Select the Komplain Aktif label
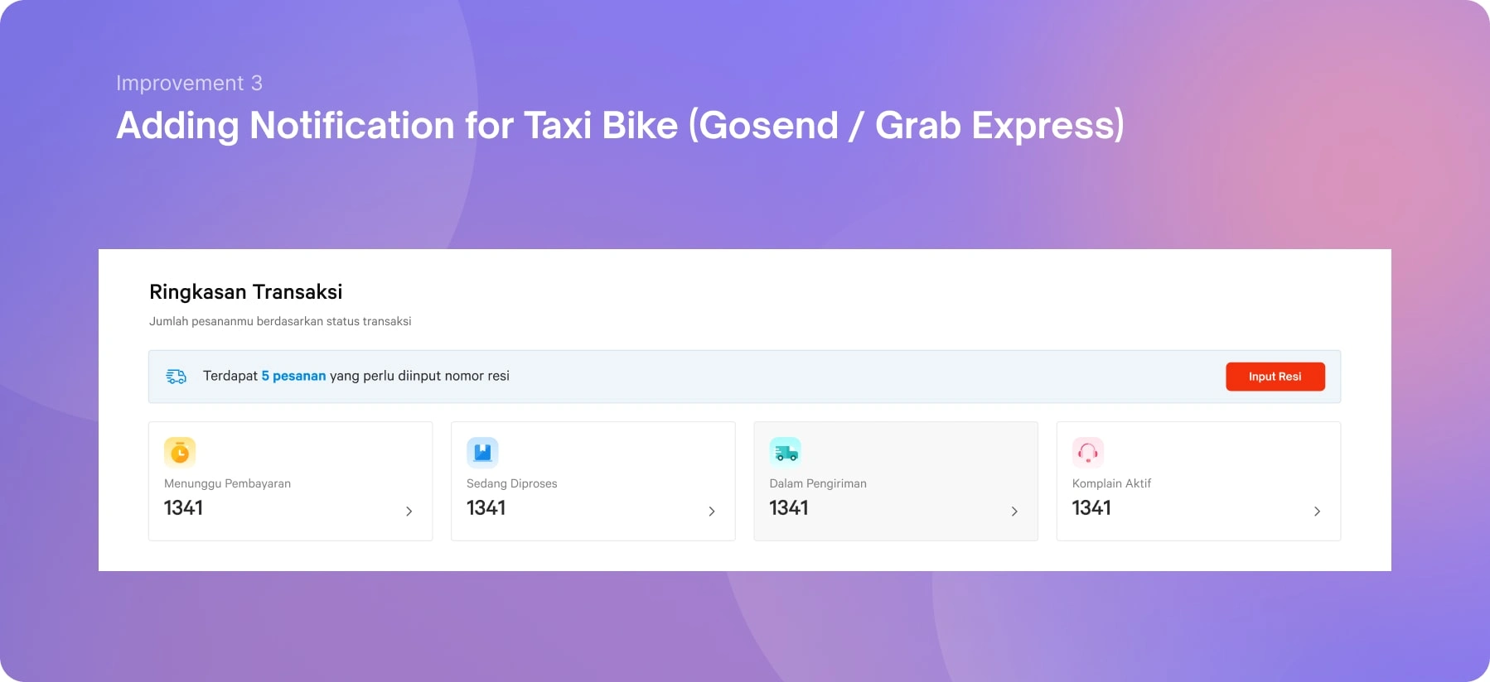1490x682 pixels. pyautogui.click(x=1111, y=483)
